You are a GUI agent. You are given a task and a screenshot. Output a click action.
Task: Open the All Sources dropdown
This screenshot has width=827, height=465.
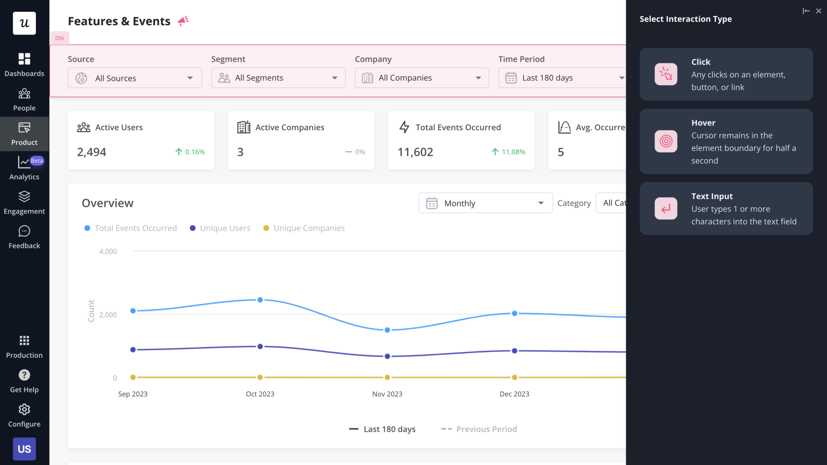(x=134, y=77)
